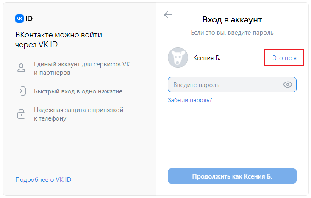The height and width of the screenshot is (198, 311).
Task: Click text Надёжная защита с привязкой
Action: click(x=78, y=110)
